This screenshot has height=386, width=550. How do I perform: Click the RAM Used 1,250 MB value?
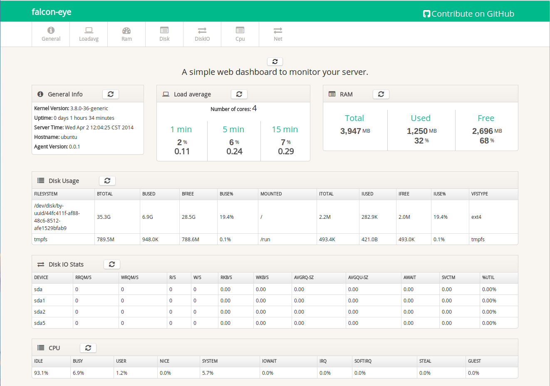(421, 131)
